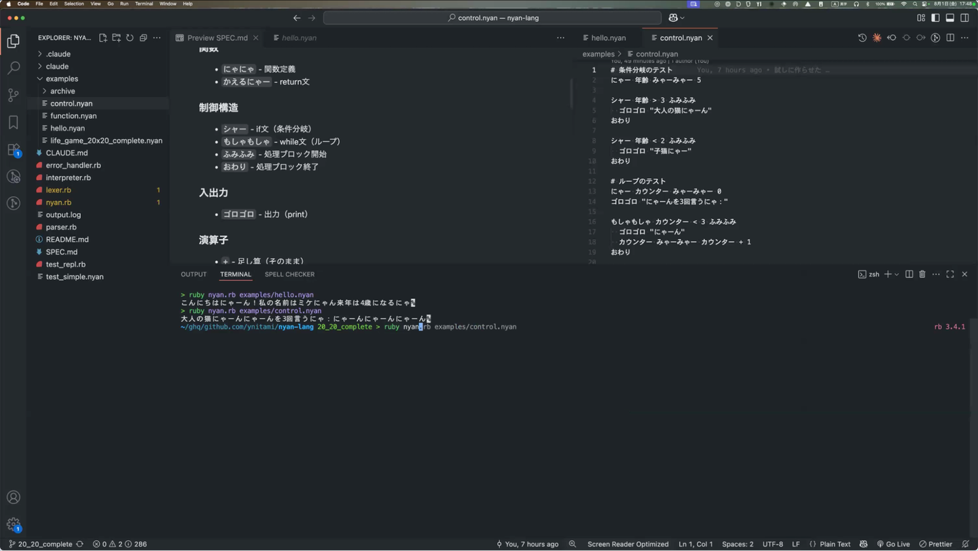978x551 pixels.
Task: Toggle the bottom panel layout button
Action: [950, 18]
